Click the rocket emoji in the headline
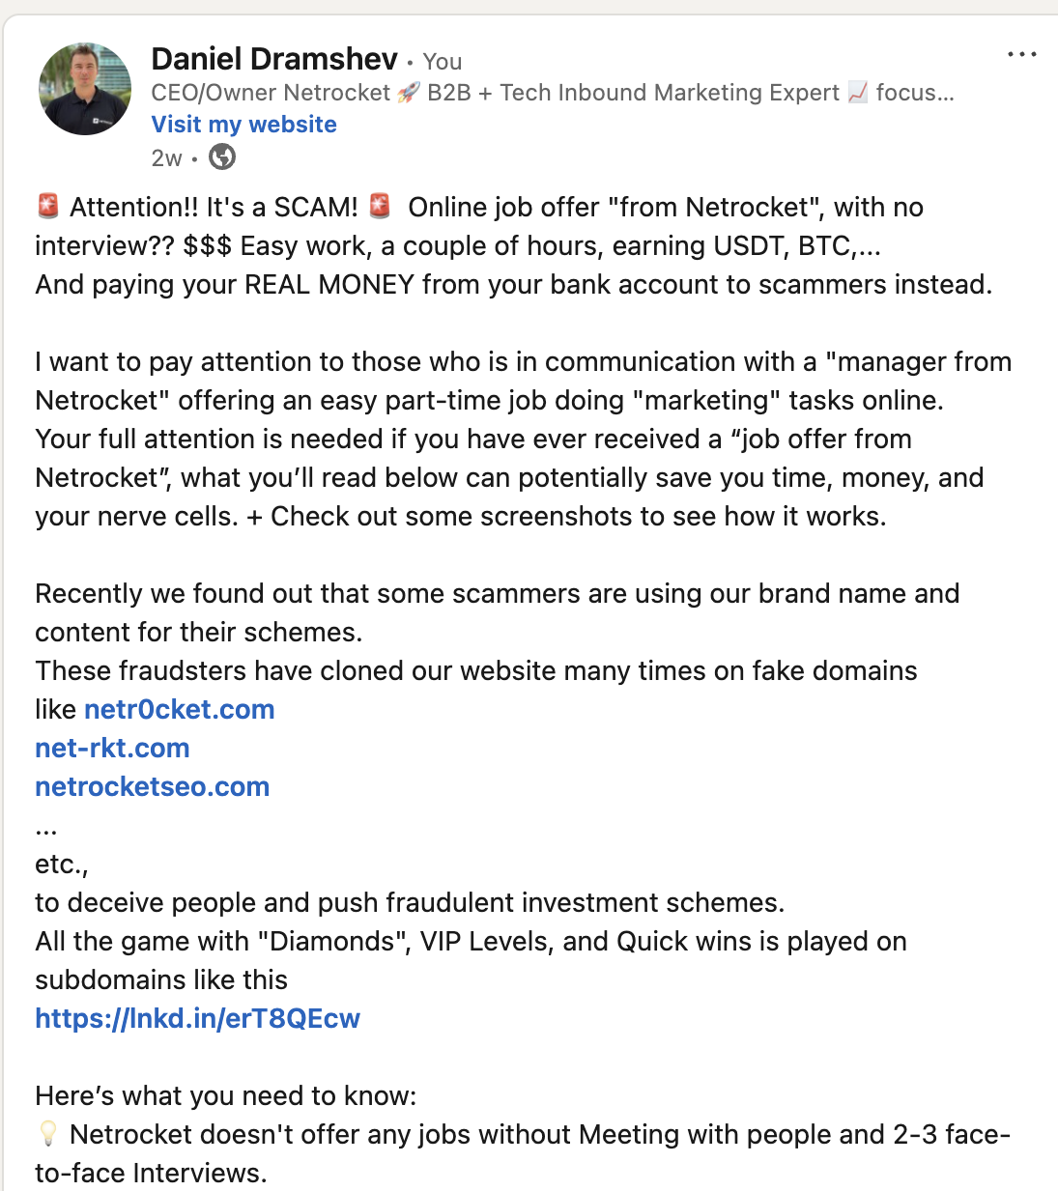 409,93
